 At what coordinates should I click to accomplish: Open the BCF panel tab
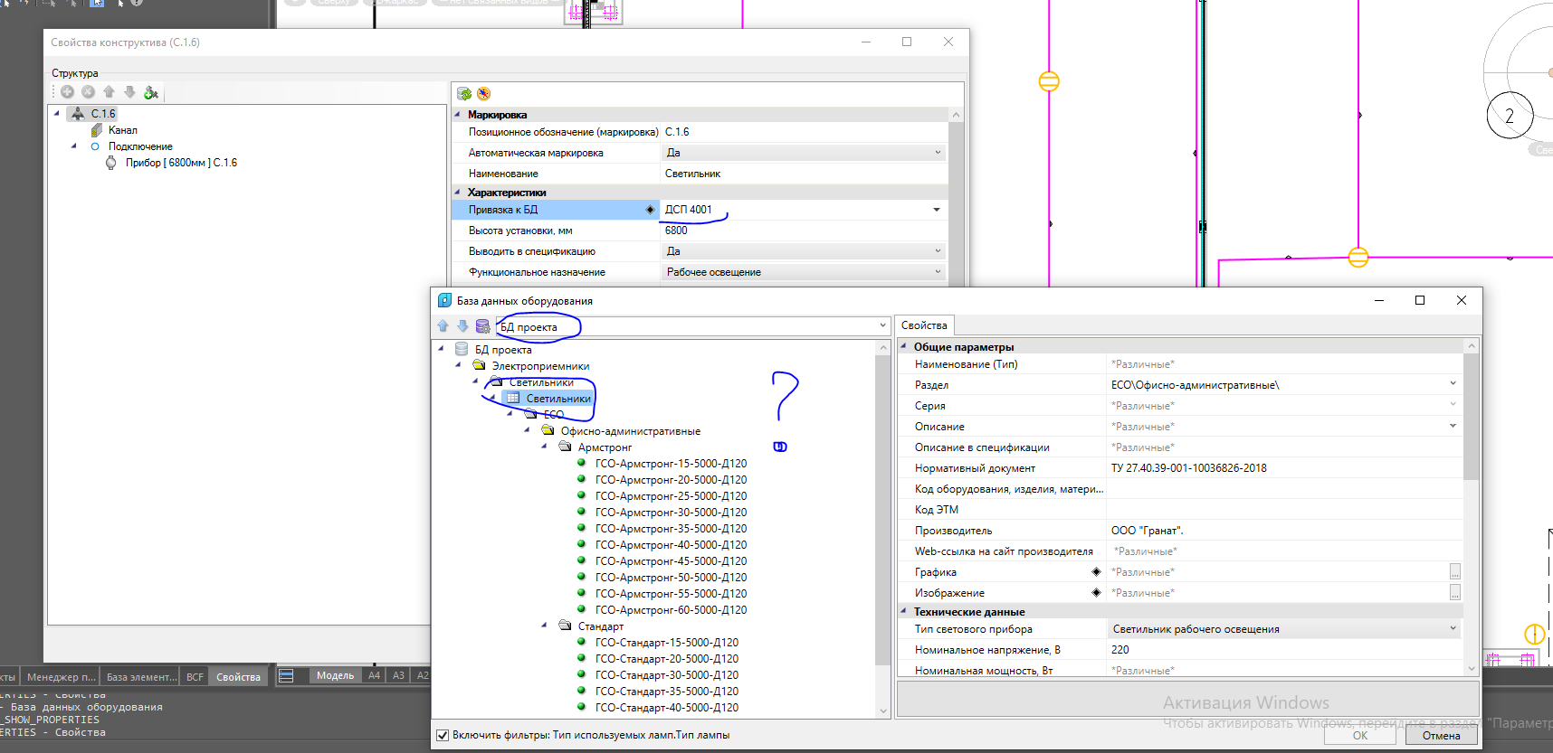click(195, 677)
